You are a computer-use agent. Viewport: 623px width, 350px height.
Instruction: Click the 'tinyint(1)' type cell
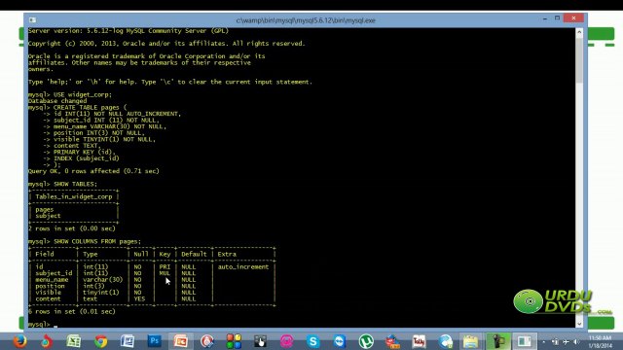click(101, 292)
